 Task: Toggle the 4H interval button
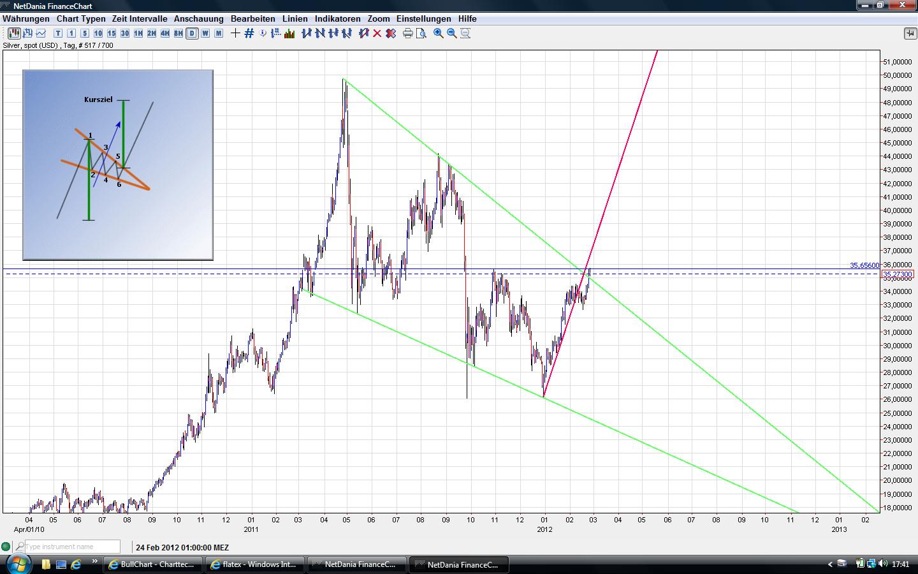click(x=165, y=33)
